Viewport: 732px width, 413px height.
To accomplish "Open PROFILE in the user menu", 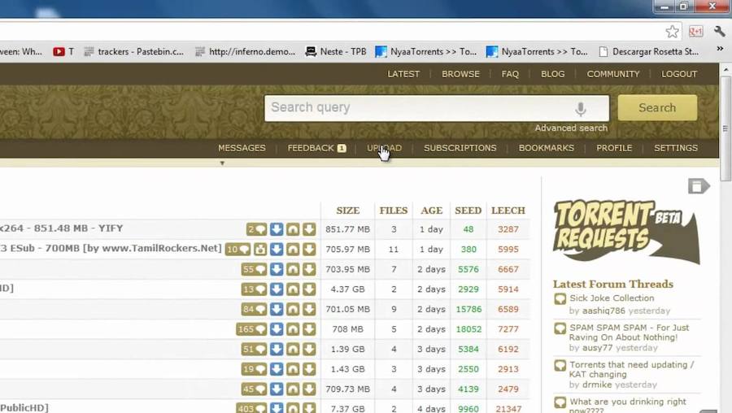I will click(614, 148).
